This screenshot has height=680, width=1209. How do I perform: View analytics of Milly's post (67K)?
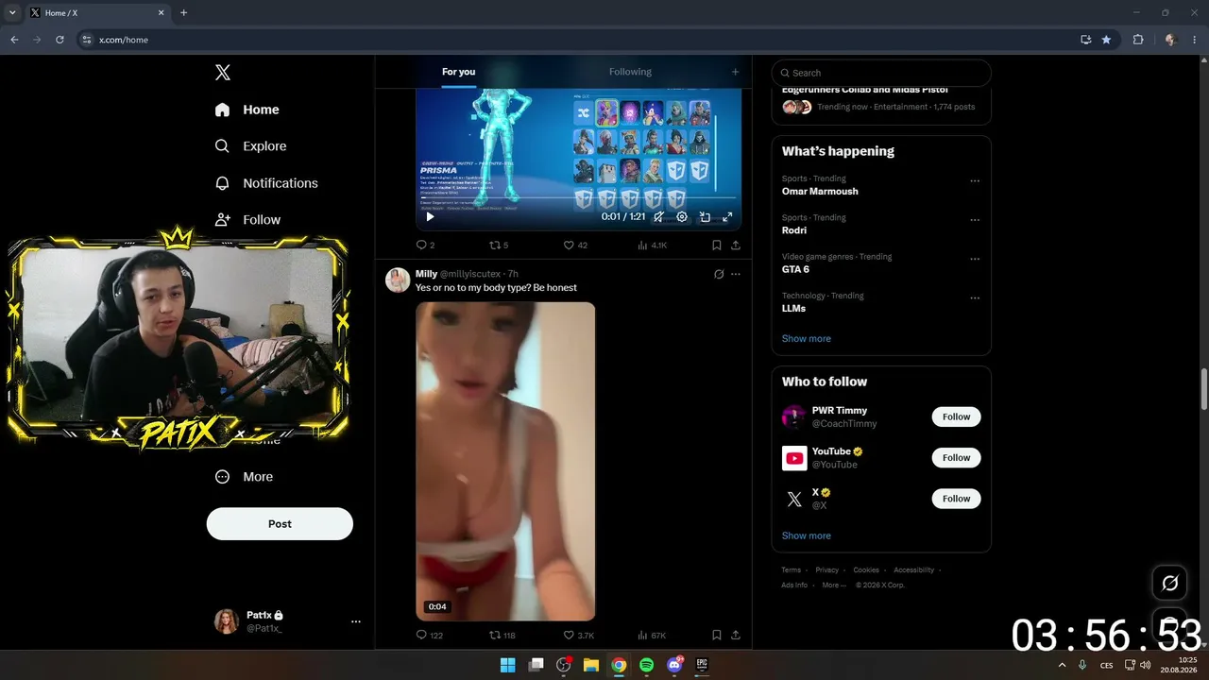(x=652, y=636)
